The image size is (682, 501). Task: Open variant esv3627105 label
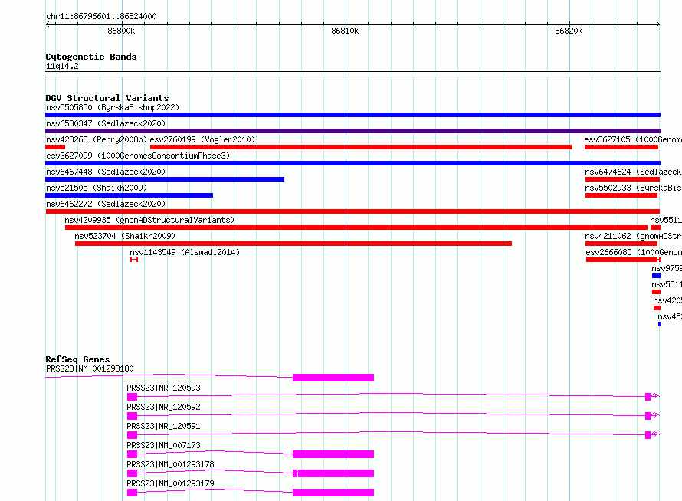633,139
